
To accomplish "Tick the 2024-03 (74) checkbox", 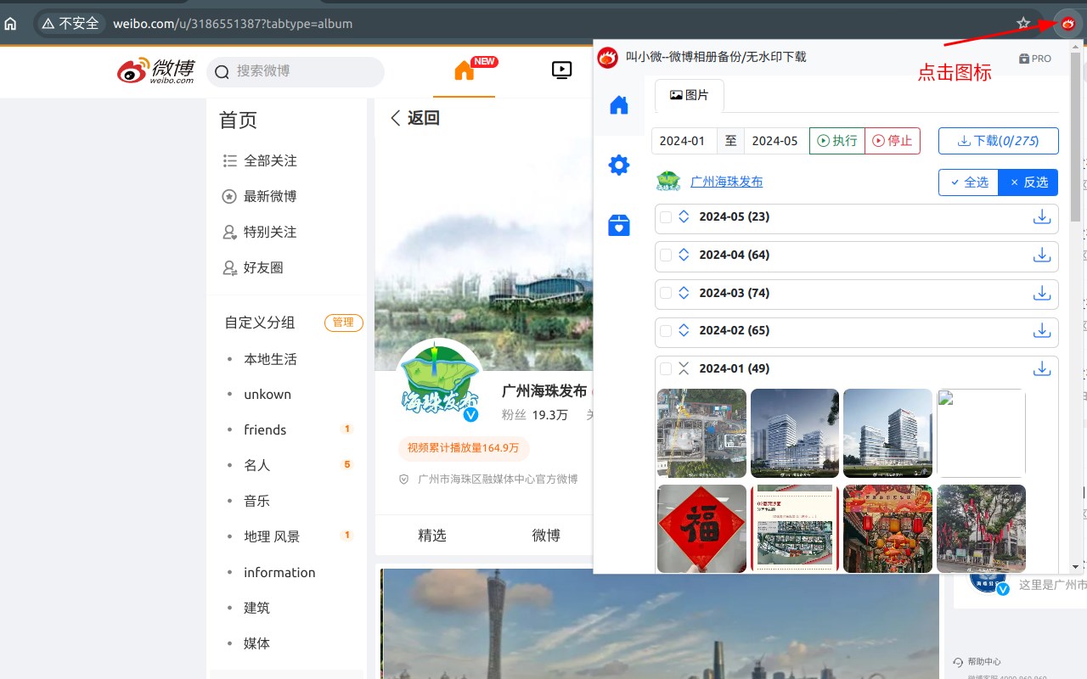I will click(666, 293).
